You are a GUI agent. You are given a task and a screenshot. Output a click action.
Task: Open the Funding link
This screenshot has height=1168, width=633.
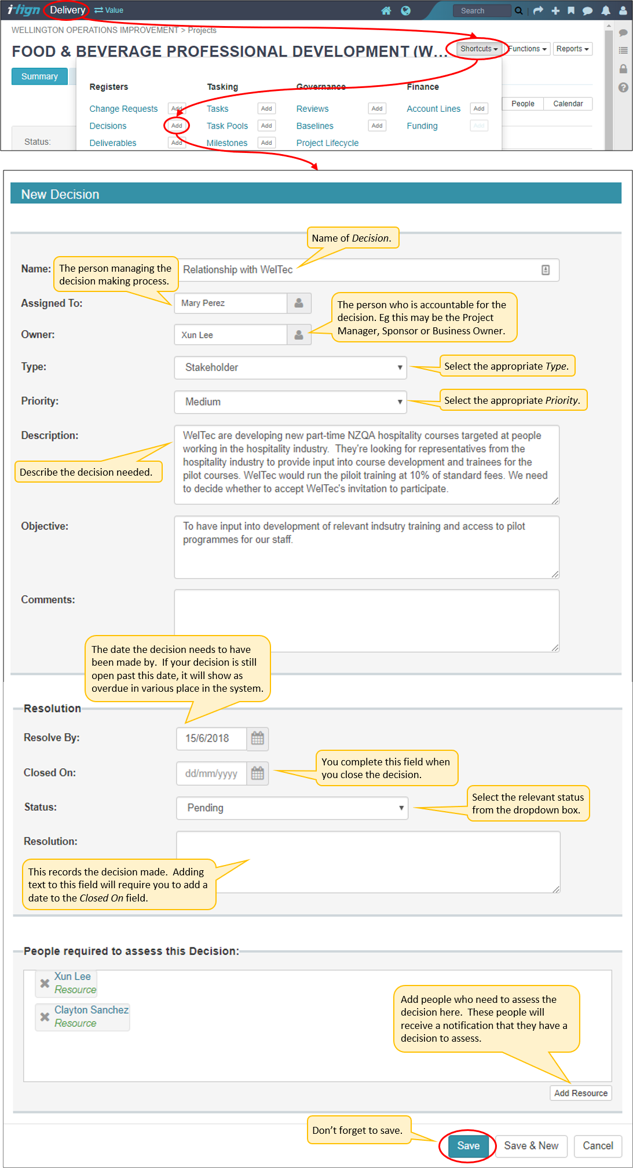pos(422,126)
